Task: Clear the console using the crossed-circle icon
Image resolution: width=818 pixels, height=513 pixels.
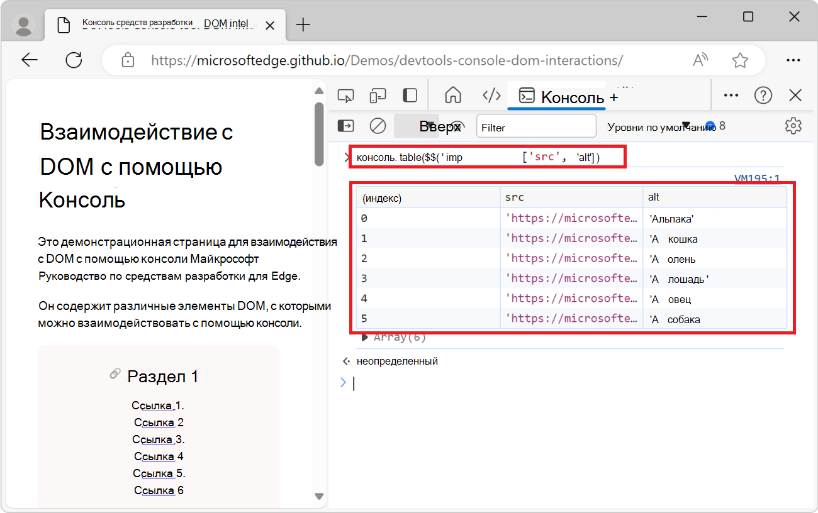Action: click(378, 126)
